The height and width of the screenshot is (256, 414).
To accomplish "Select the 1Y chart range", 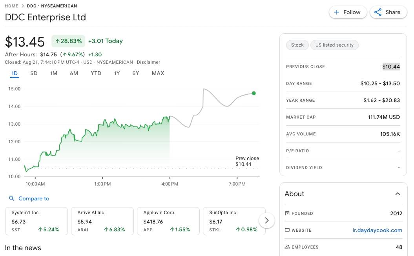I will point(117,74).
